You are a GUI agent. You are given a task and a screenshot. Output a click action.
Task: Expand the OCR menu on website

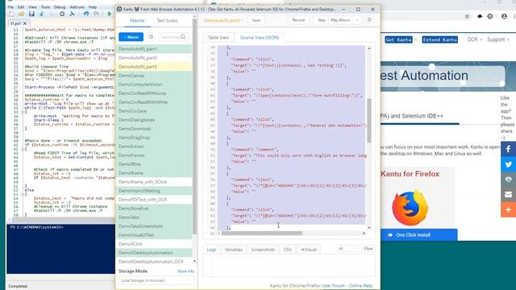475,39
